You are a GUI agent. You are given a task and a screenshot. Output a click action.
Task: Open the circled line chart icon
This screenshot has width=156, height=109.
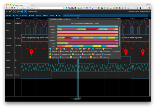(x=22, y=11)
